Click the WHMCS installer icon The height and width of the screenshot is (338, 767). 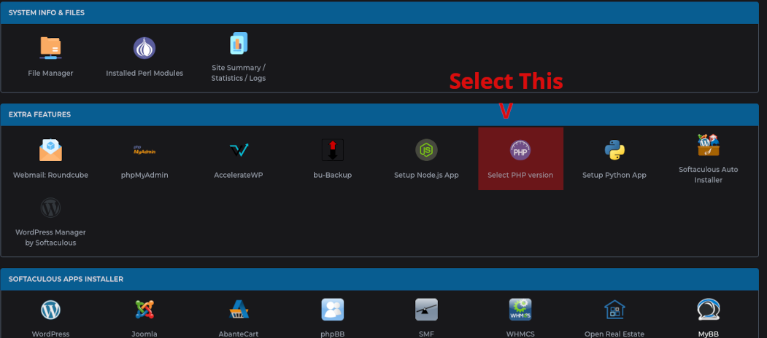pyautogui.click(x=520, y=310)
